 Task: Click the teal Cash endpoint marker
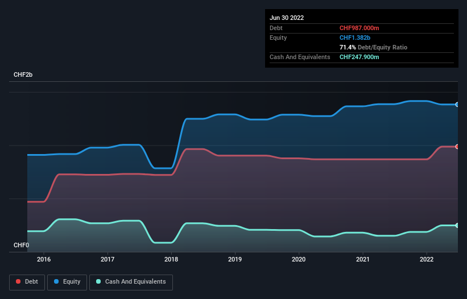coord(457,226)
